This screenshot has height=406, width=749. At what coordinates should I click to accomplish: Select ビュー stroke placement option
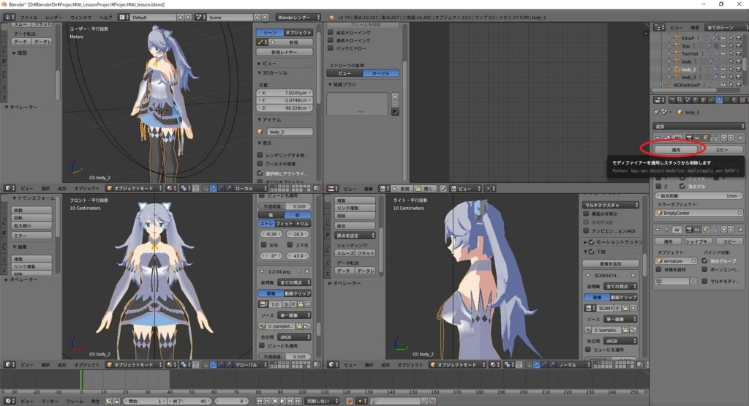(x=345, y=73)
